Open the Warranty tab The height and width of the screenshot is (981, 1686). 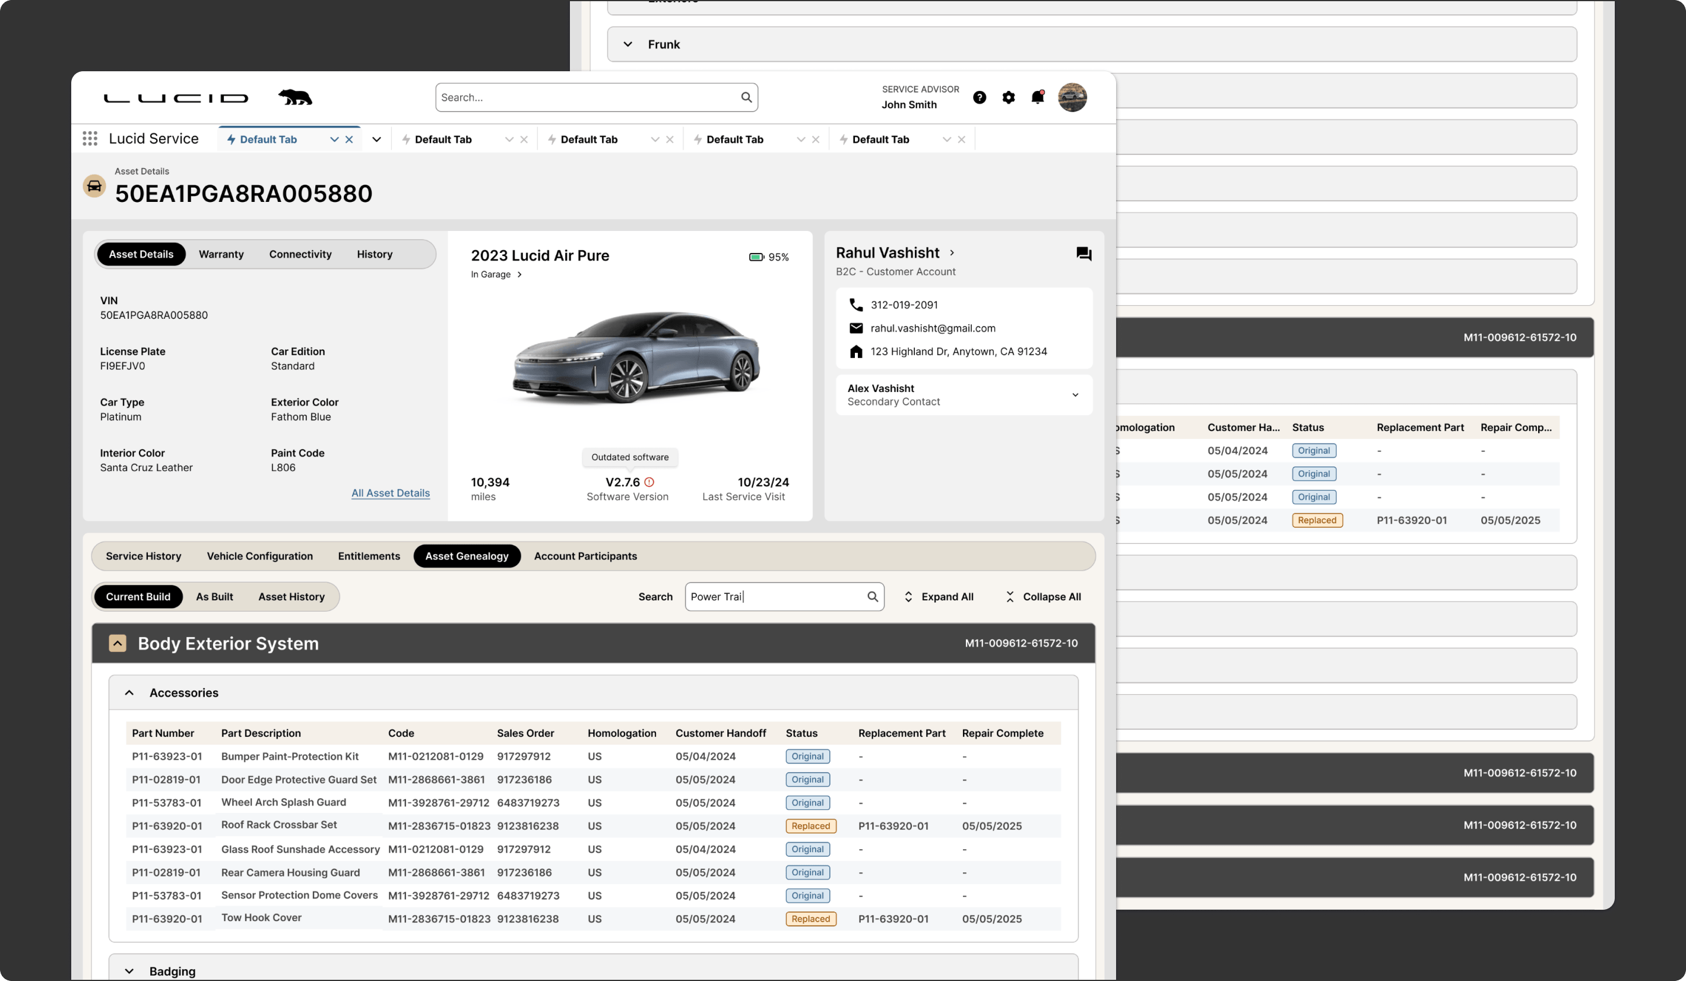[221, 254]
